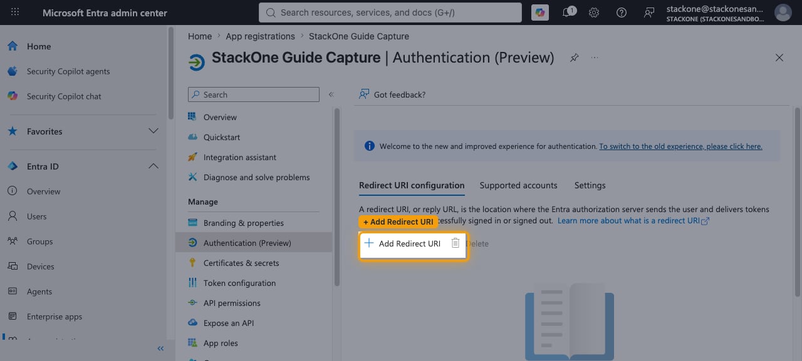Collapse the left navigation sidebar
The width and height of the screenshot is (802, 361).
[160, 348]
